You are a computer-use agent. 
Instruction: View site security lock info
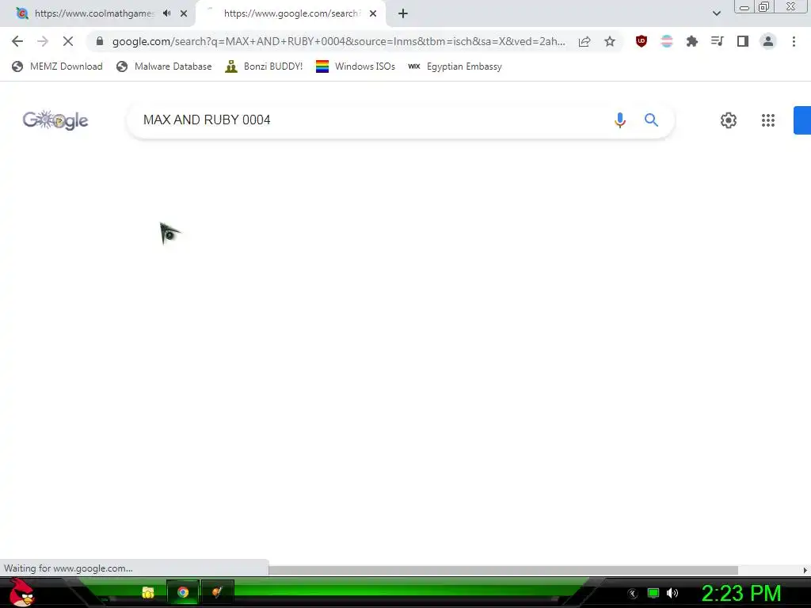[x=100, y=41]
